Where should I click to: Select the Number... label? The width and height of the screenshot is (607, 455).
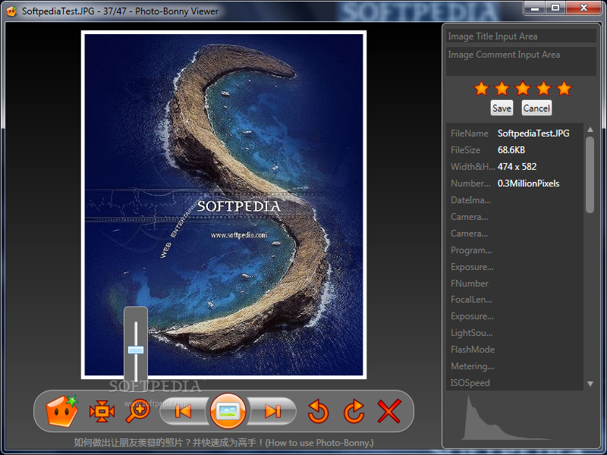pyautogui.click(x=470, y=184)
